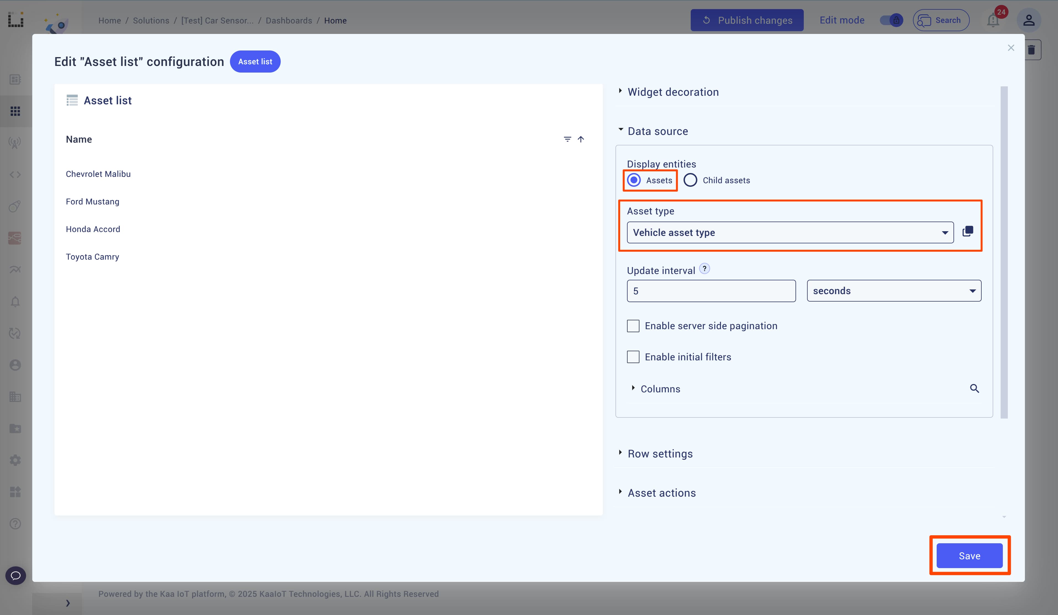Expand the Widget decoration section
The width and height of the screenshot is (1058, 615).
[673, 92]
